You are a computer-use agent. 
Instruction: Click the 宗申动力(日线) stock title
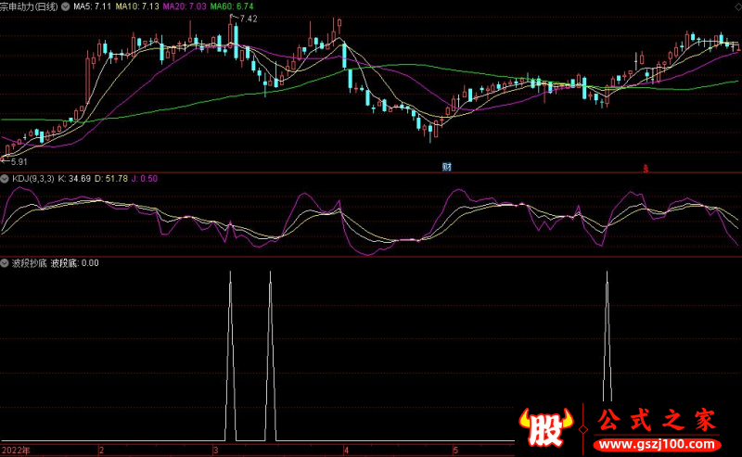point(29,6)
